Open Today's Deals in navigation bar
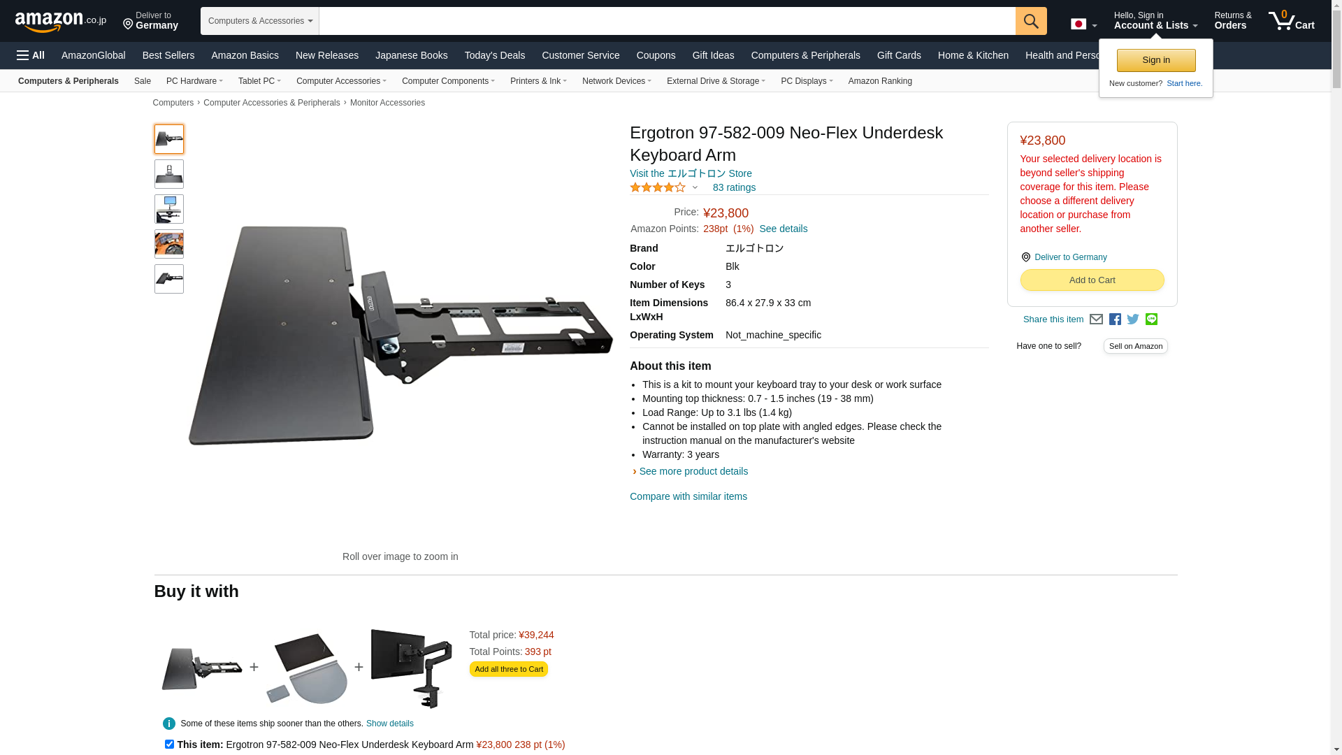The height and width of the screenshot is (755, 1342). (495, 55)
